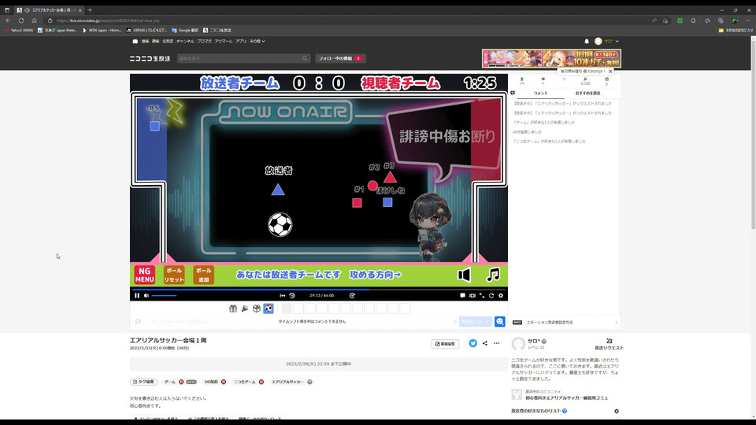Share the broadcast on Twitter
Viewport: 756px width, 425px height.
(x=473, y=343)
